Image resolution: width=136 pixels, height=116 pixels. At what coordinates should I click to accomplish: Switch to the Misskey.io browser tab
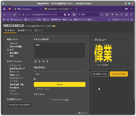[28, 9]
